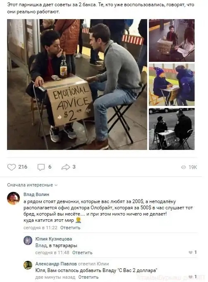Like Александр Павлов's comment with the heart
This screenshot has width=208, height=282.
coord(191,277)
